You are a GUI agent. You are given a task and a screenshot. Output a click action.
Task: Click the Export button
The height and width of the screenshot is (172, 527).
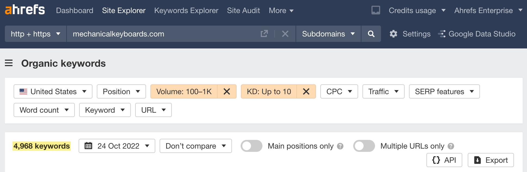coord(491,160)
